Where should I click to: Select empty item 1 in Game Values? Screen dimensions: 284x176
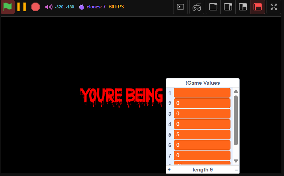202,93
